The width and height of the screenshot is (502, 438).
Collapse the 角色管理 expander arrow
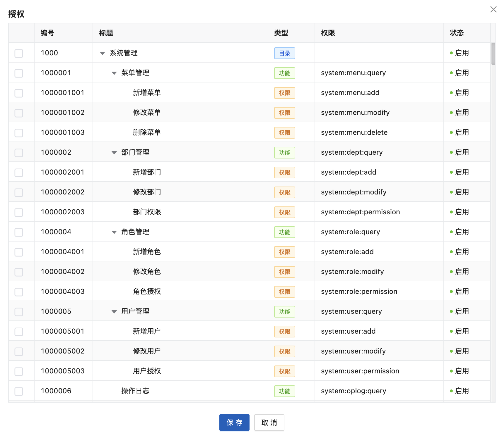pyautogui.click(x=114, y=232)
